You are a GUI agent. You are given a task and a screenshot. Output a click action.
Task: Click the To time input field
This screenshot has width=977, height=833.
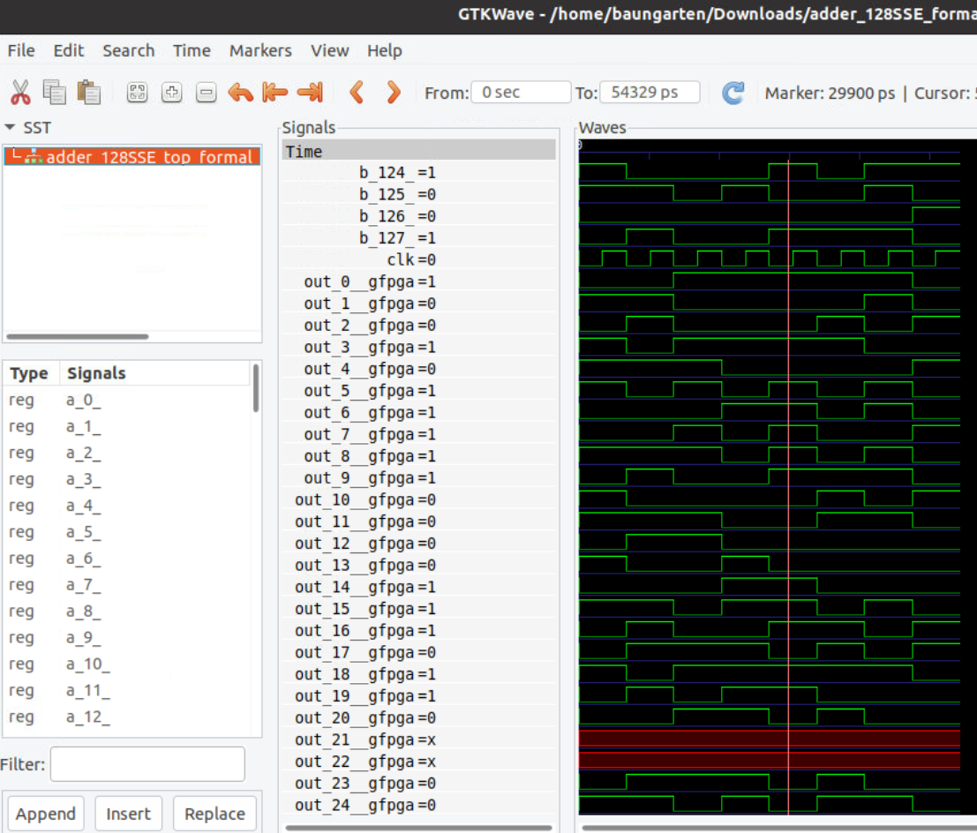click(650, 92)
